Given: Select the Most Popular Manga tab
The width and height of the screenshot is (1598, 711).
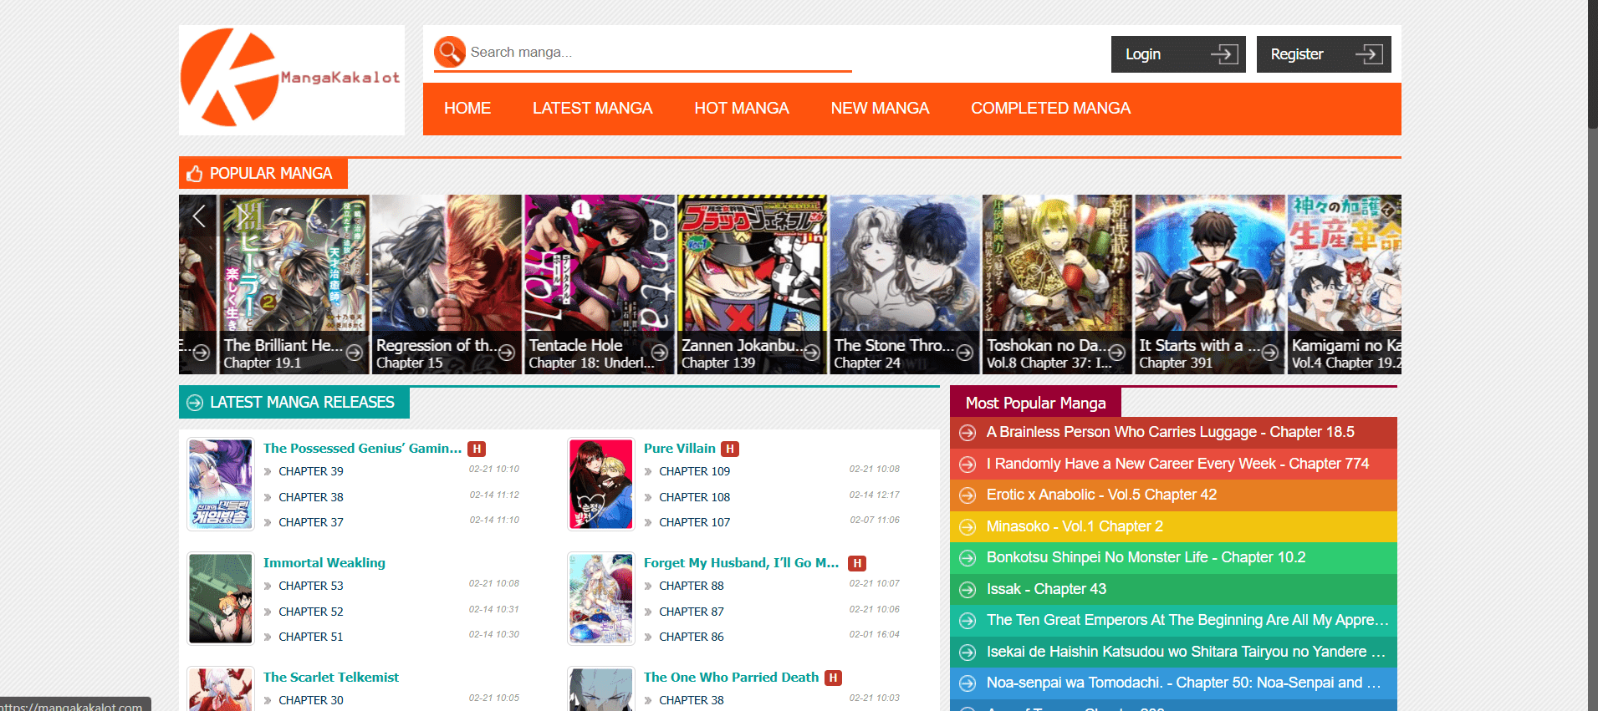Looking at the screenshot, I should (x=1035, y=403).
